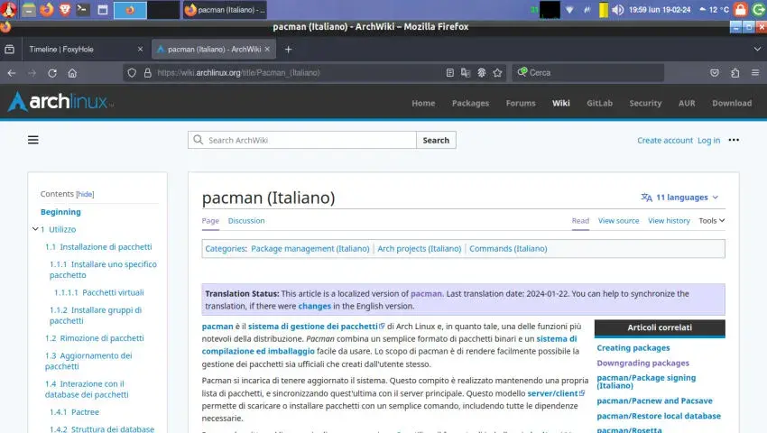Viewport: 767px width, 433px height.
Task: Click the Firefox View icon left of tabs
Action: 9,50
